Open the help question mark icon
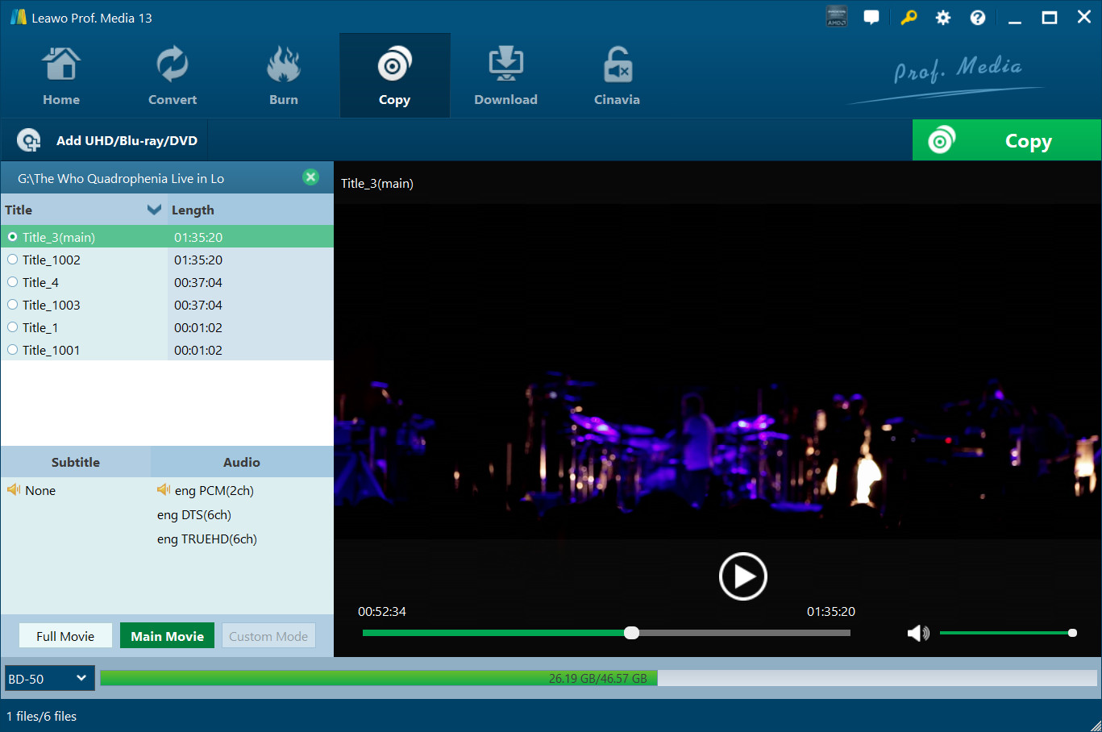This screenshot has height=732, width=1102. click(977, 17)
